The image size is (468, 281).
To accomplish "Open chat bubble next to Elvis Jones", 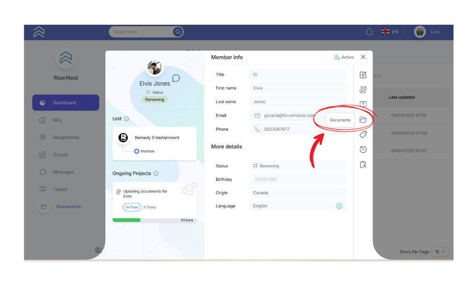I will coord(176,78).
